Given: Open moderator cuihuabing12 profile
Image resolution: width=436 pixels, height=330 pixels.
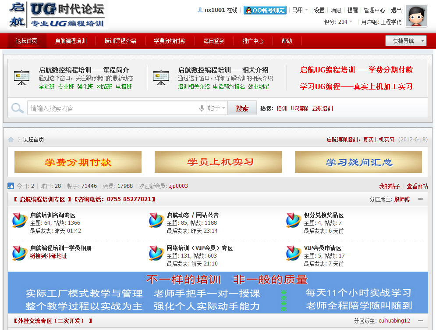Looking at the screenshot, I should (394, 321).
